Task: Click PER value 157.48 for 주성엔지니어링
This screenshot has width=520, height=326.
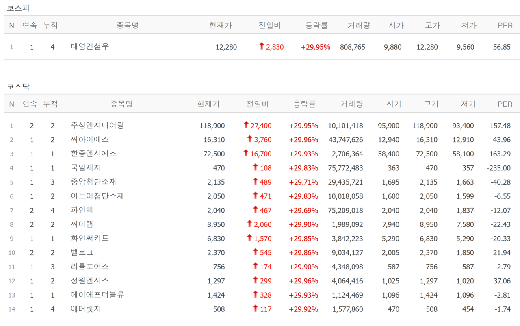Action: [500, 126]
